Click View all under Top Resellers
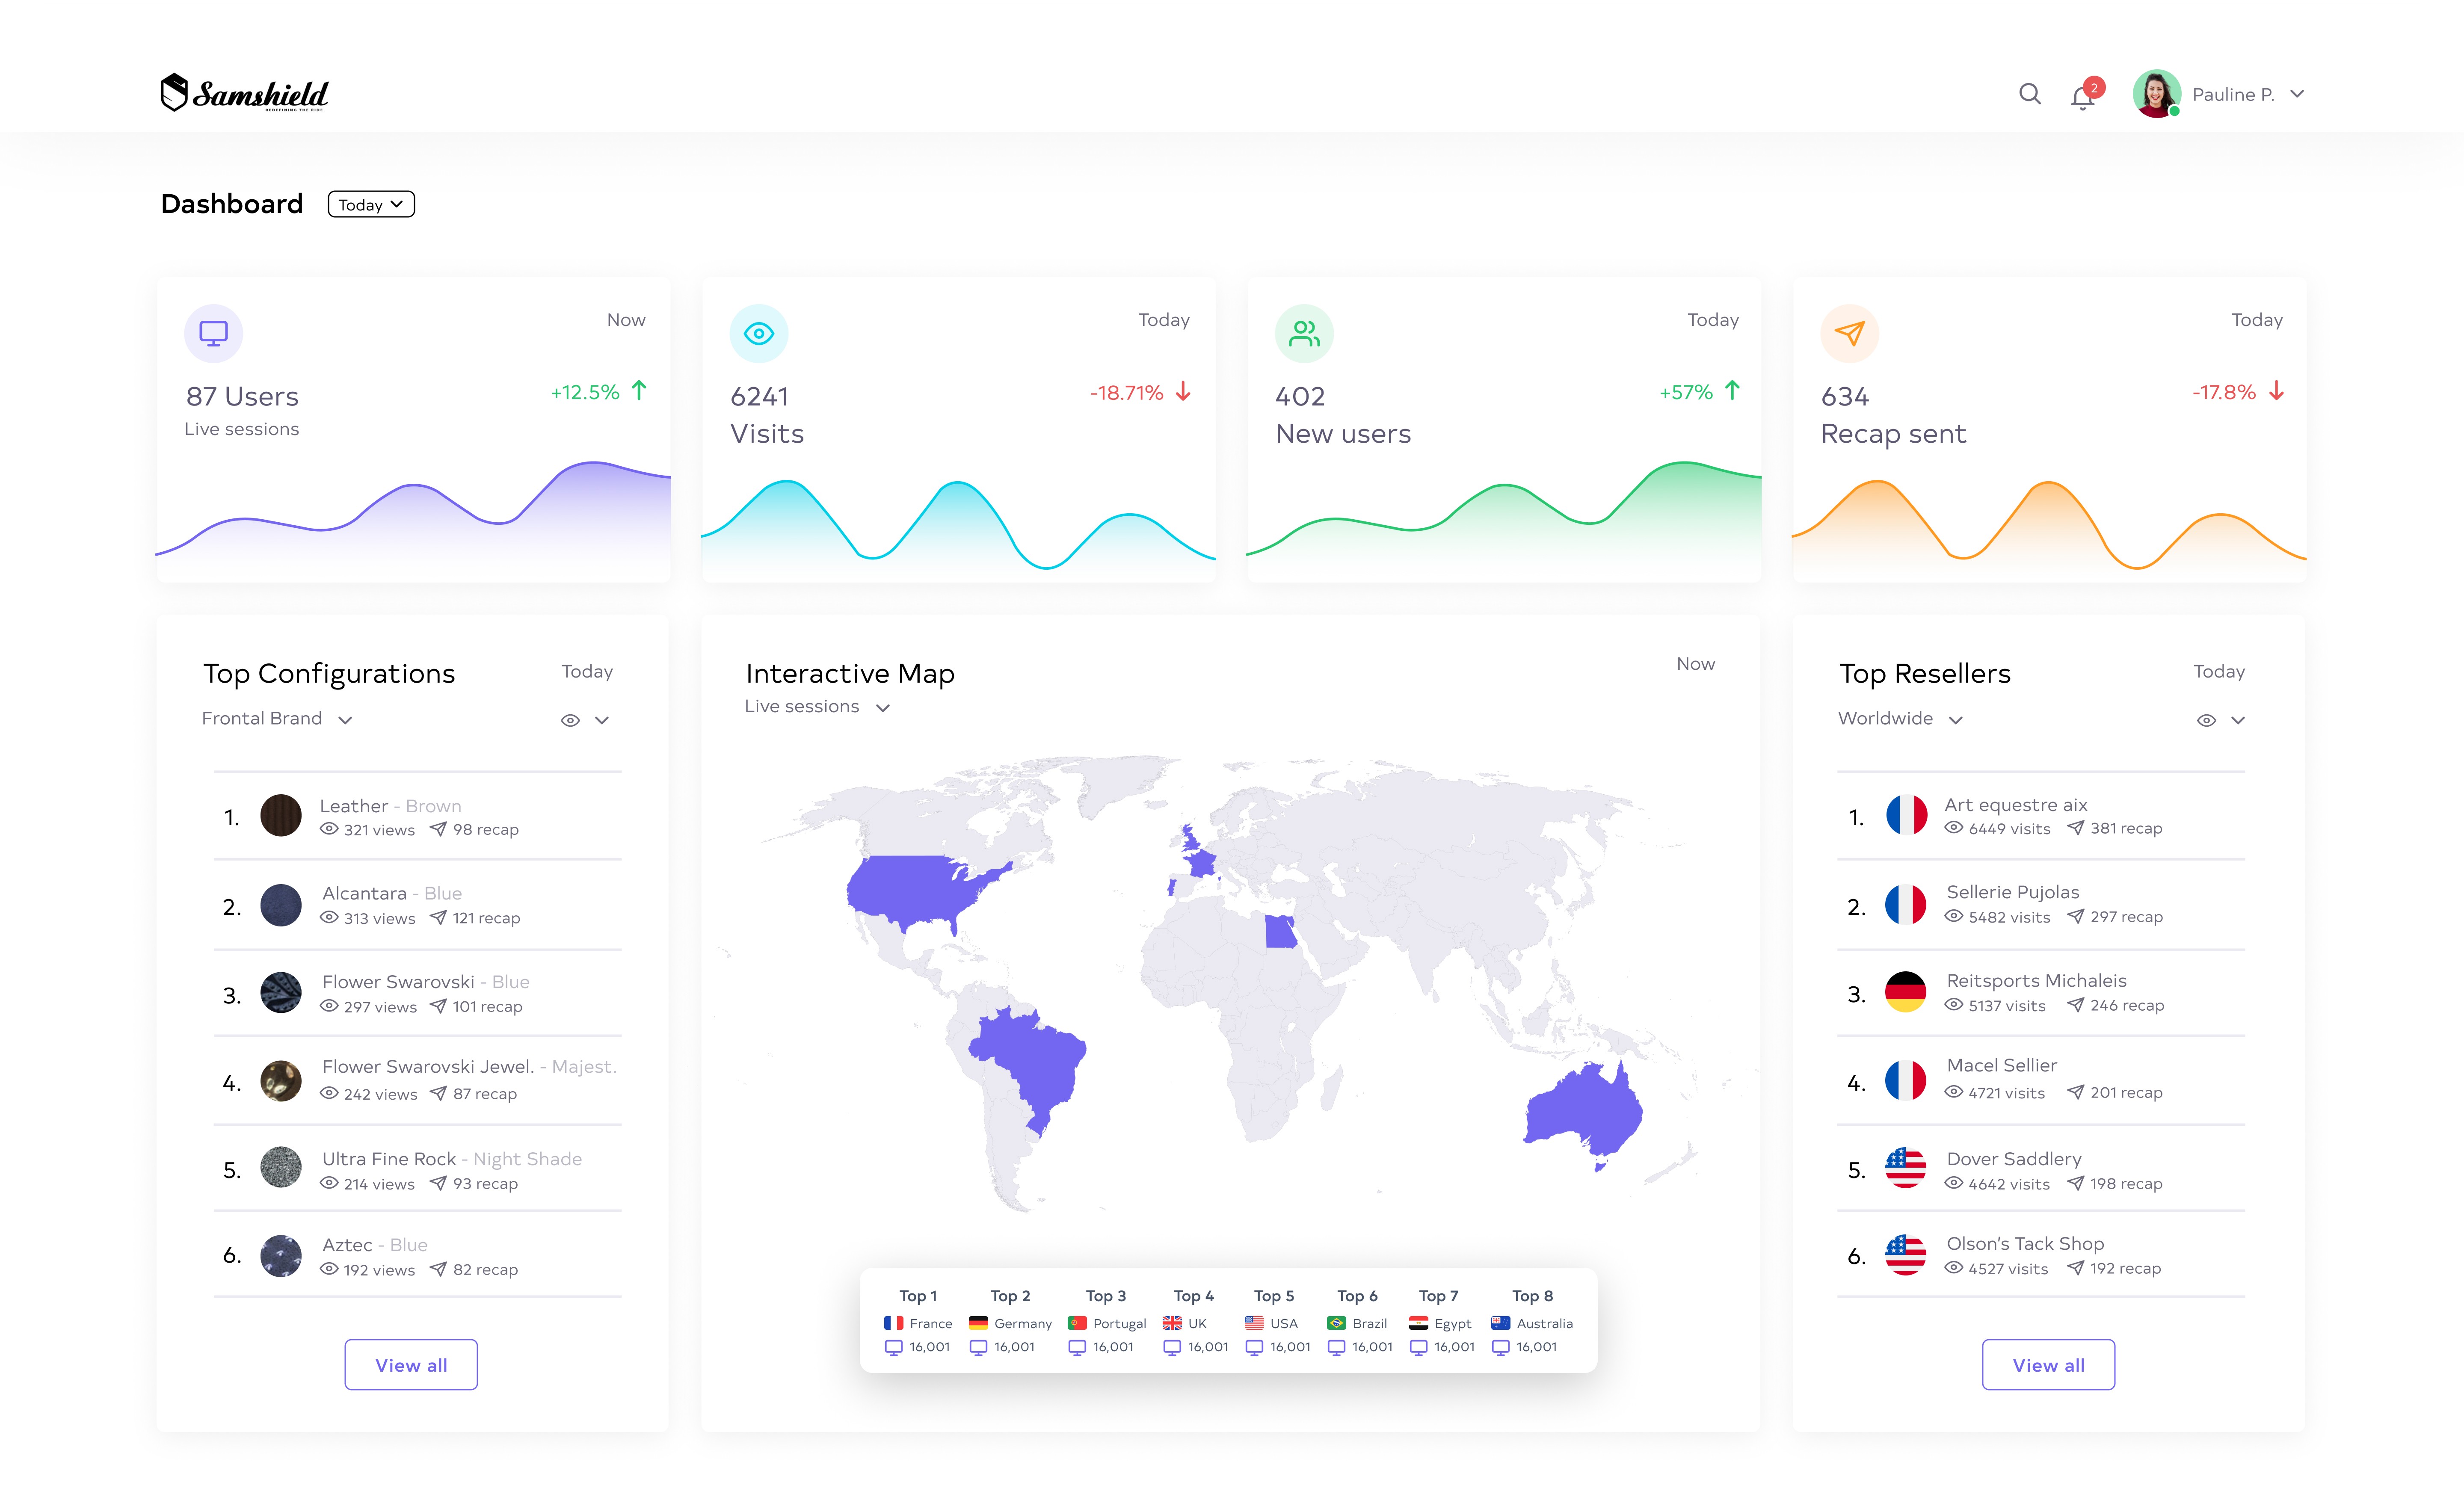Screen dimensions: 2464x1509 (2048, 1364)
